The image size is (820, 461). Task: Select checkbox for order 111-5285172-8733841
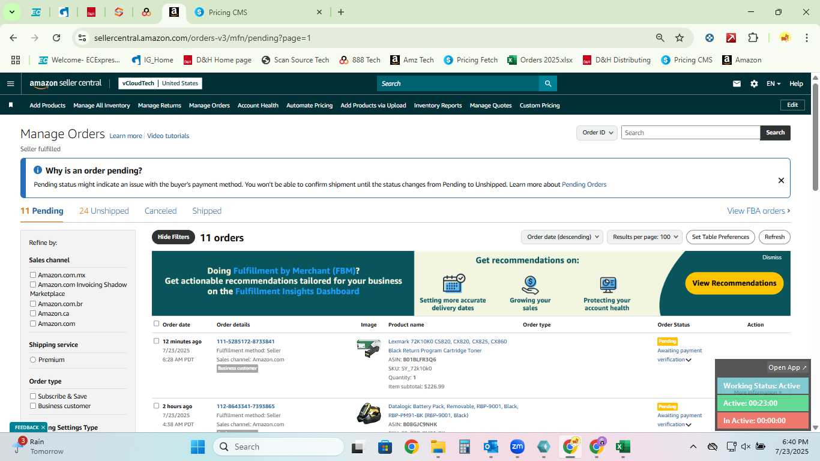[156, 341]
